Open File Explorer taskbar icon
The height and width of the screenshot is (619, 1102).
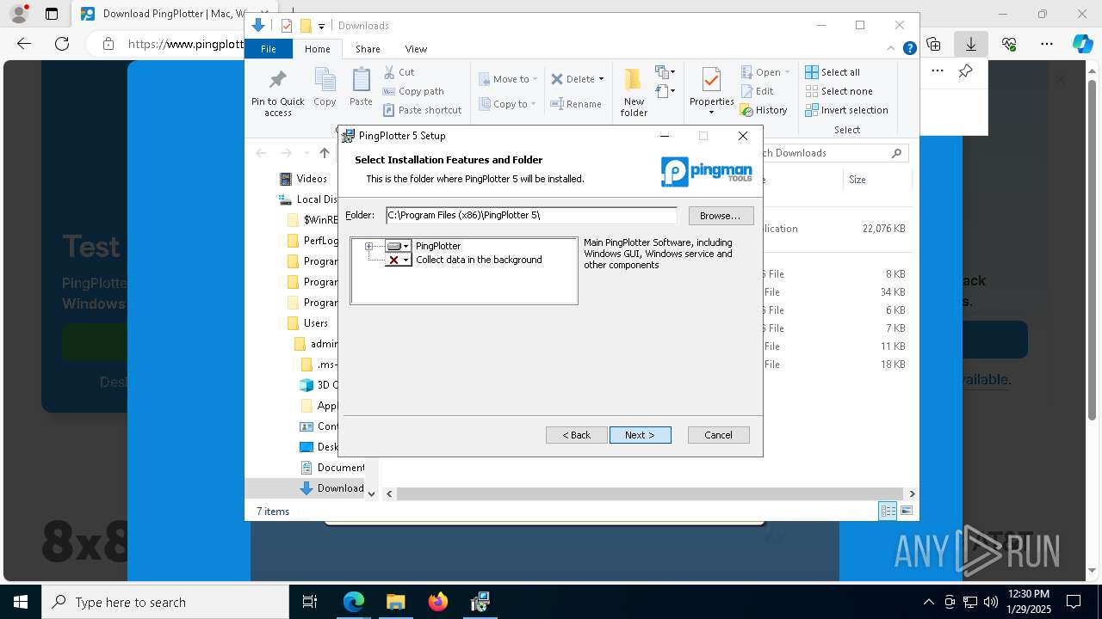[x=396, y=603]
